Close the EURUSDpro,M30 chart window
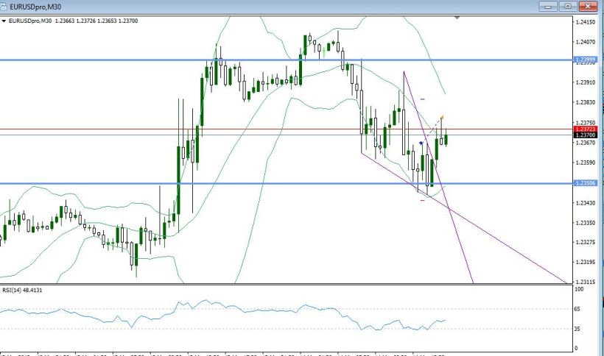 (x=588, y=6)
